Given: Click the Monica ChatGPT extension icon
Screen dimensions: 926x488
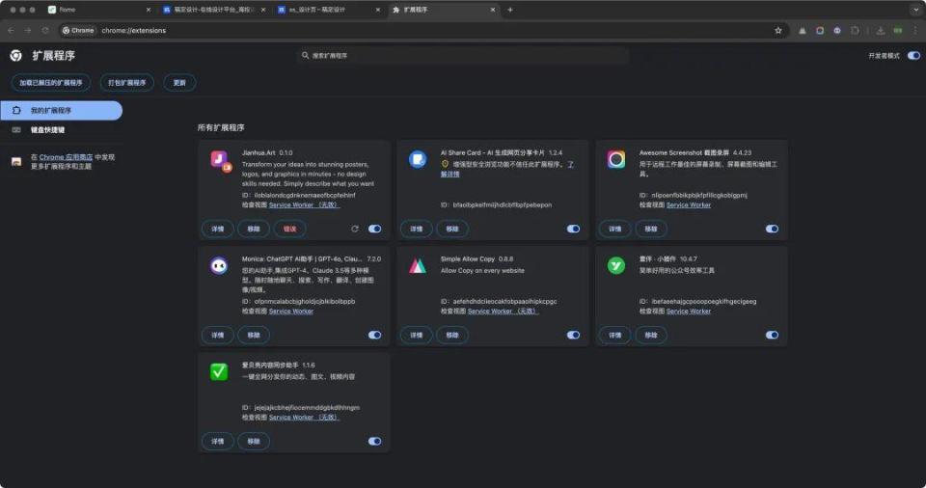Looking at the screenshot, I should click(x=219, y=266).
